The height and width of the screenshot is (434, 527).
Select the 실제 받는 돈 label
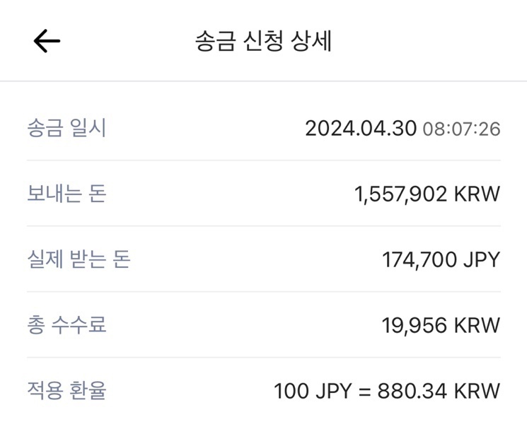pyautogui.click(x=79, y=259)
